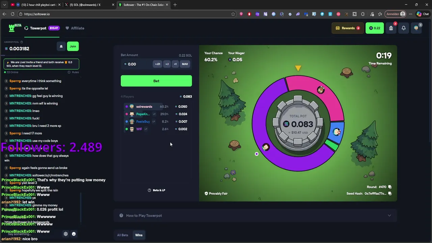Open the Beta & LP help link
Viewport: 432px width, 243px height.
[156, 190]
